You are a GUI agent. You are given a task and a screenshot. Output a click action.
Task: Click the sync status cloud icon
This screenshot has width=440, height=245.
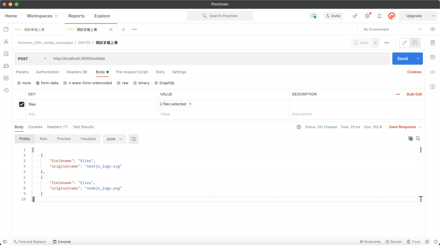click(313, 16)
